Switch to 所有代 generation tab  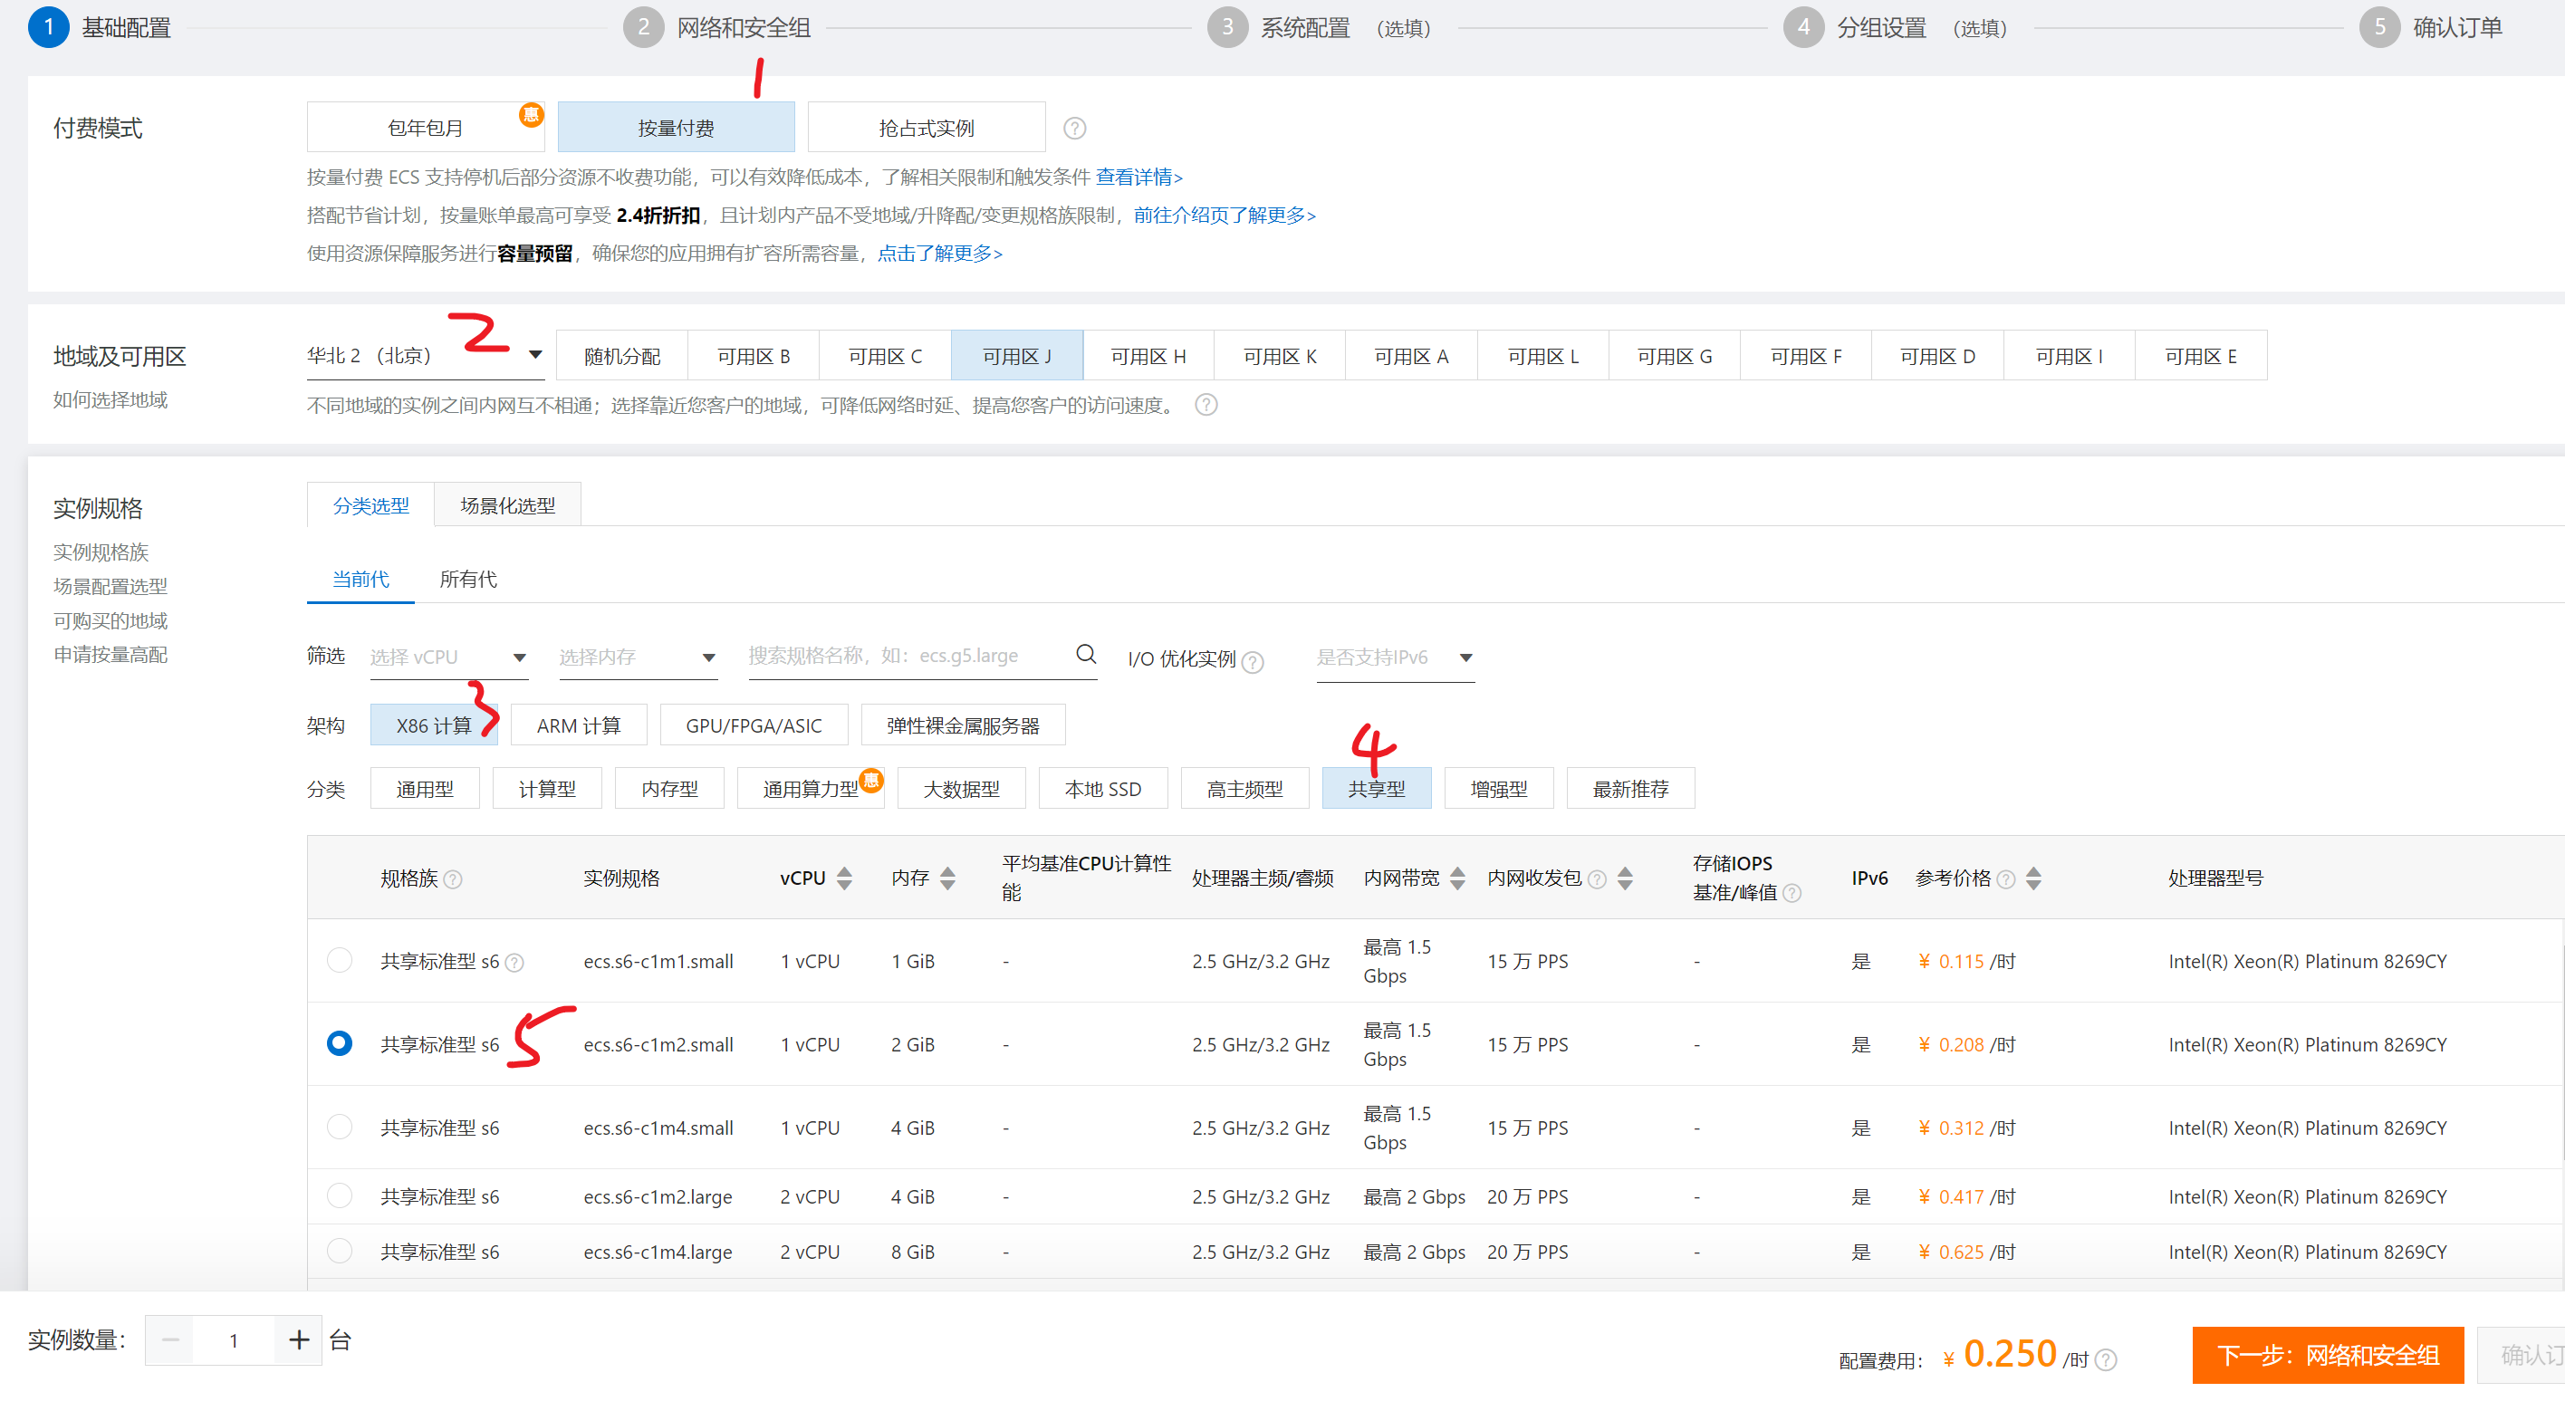click(x=468, y=580)
